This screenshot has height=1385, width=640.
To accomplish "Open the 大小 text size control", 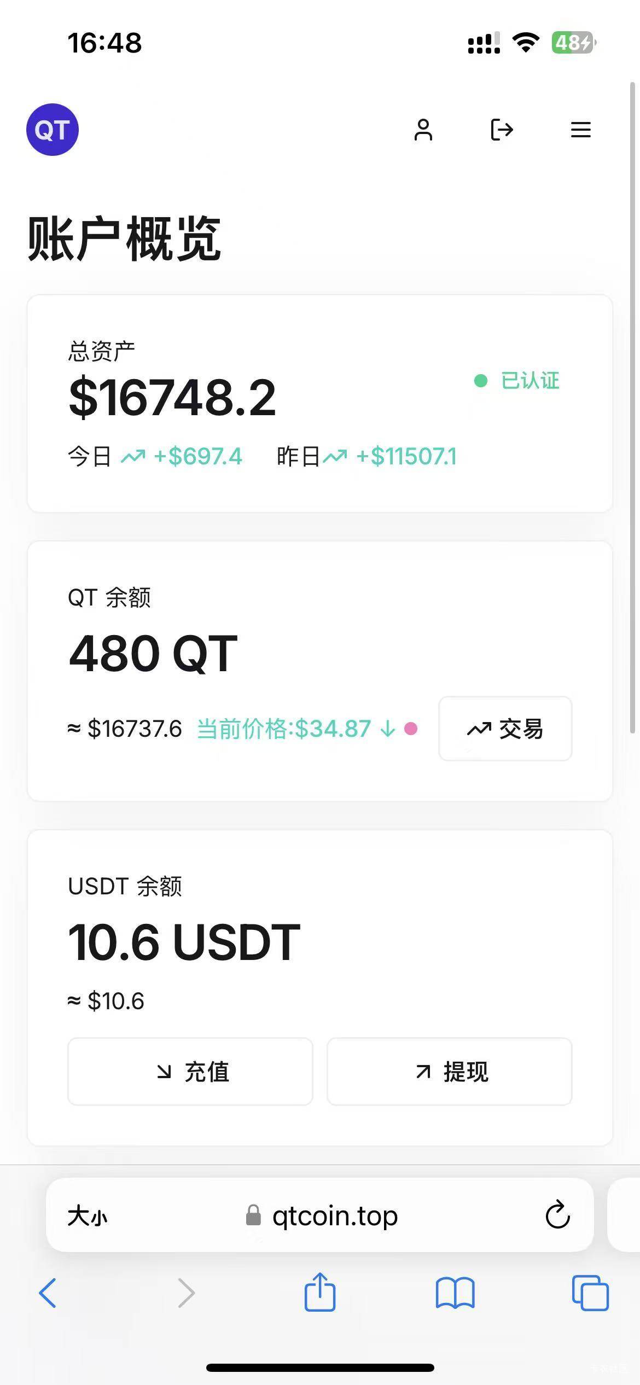I will tap(88, 1217).
